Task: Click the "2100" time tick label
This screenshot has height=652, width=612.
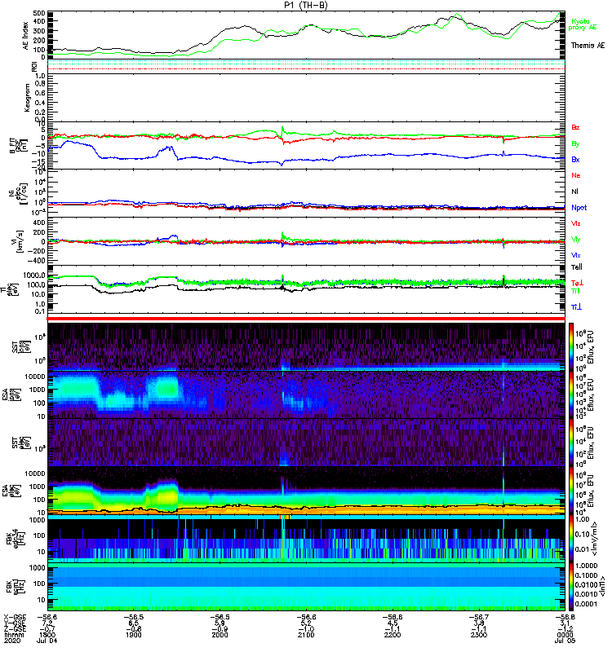Action: (x=306, y=635)
